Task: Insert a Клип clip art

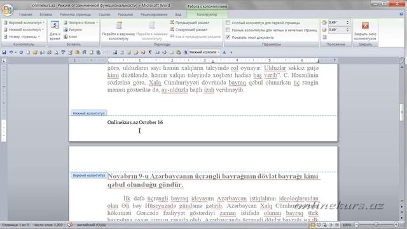Action: click(x=70, y=37)
